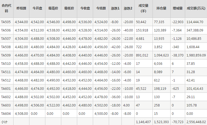Click TA601 lowest price 4,418.00

tap(69, 89)
